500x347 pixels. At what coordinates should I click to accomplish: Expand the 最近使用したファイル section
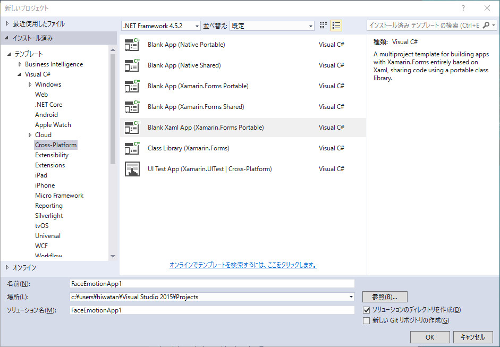tap(7, 23)
